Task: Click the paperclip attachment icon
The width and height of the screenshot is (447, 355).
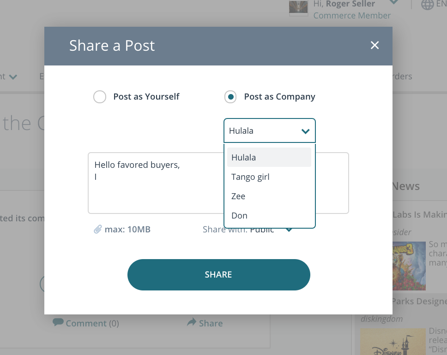Action: (x=97, y=229)
